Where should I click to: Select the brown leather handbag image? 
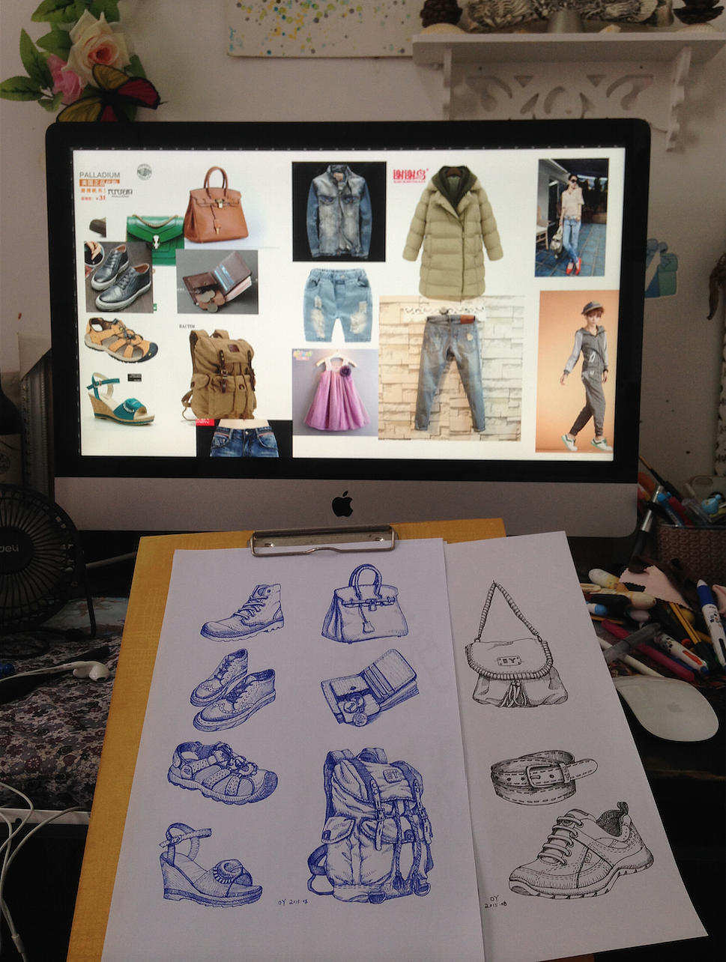215,206
